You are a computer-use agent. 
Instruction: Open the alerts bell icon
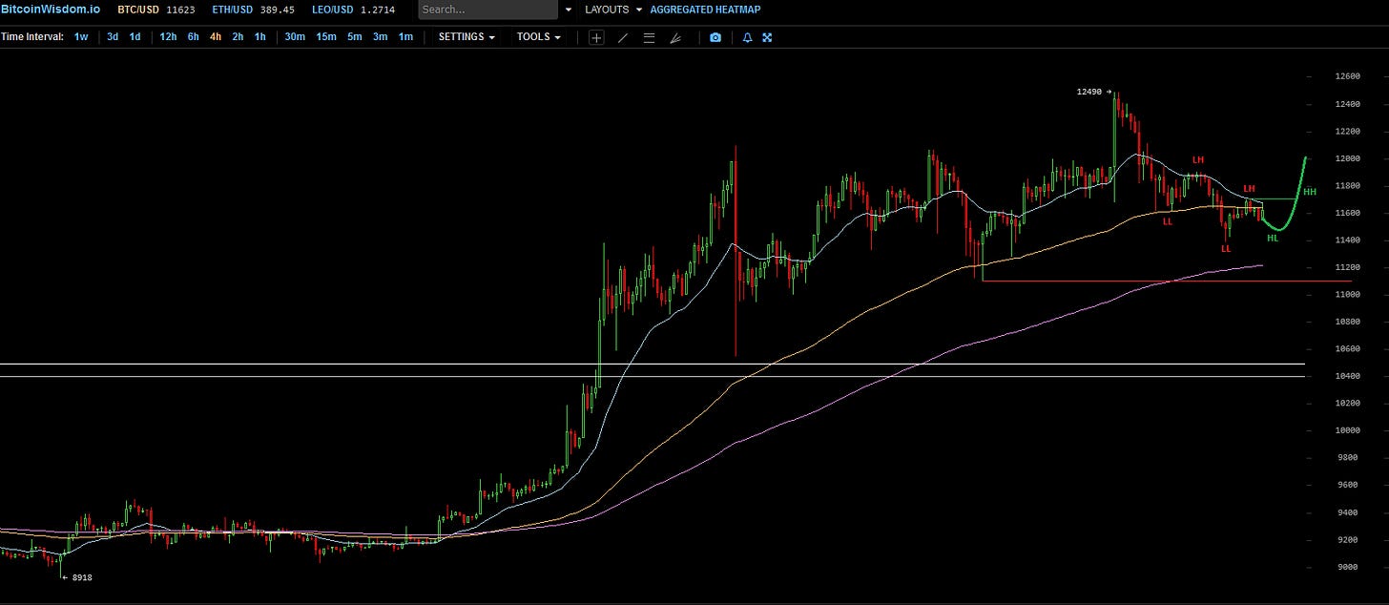tap(747, 37)
